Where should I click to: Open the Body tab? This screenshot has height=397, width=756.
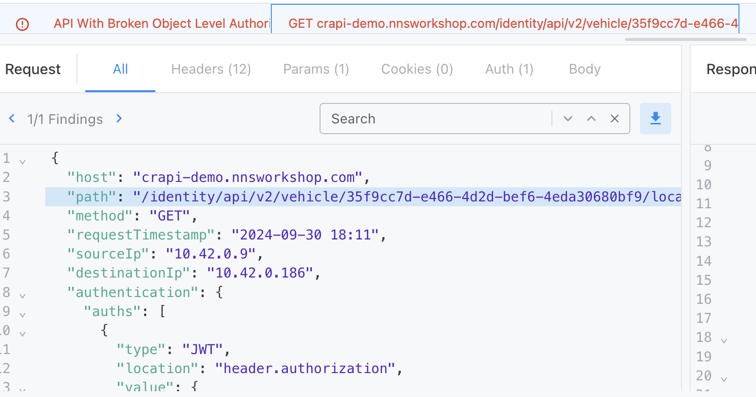(585, 69)
